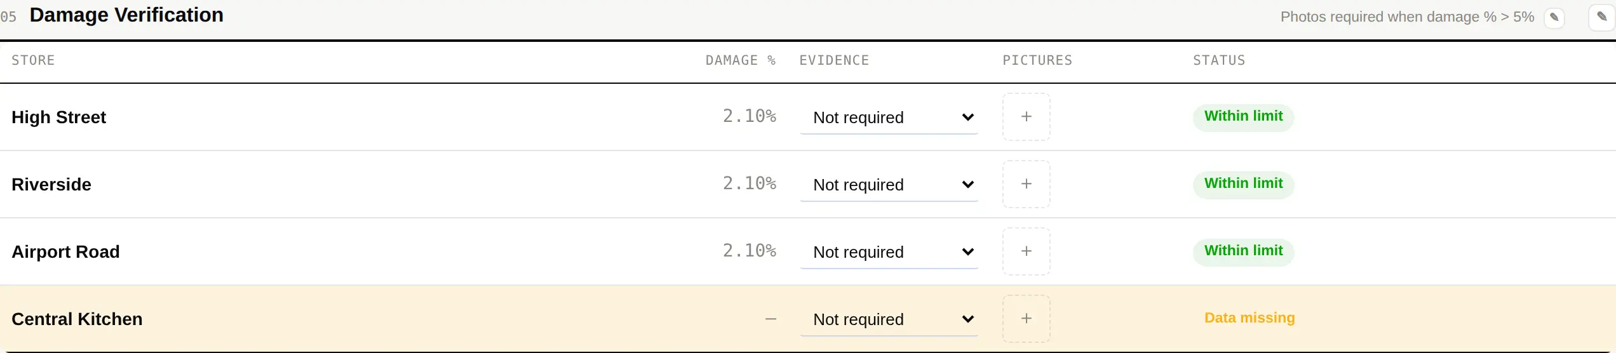1616x353 pixels.
Task: Open Airport Road evidence dropdown
Action: tap(889, 252)
